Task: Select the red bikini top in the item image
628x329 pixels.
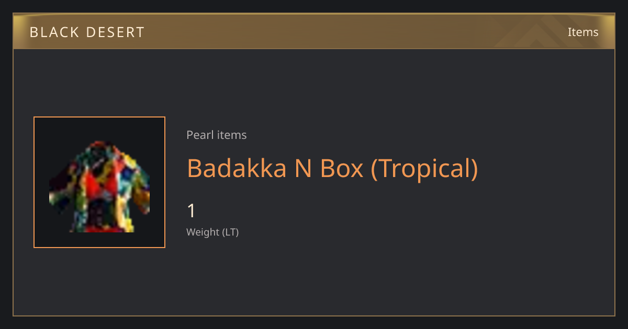Action: click(99, 181)
